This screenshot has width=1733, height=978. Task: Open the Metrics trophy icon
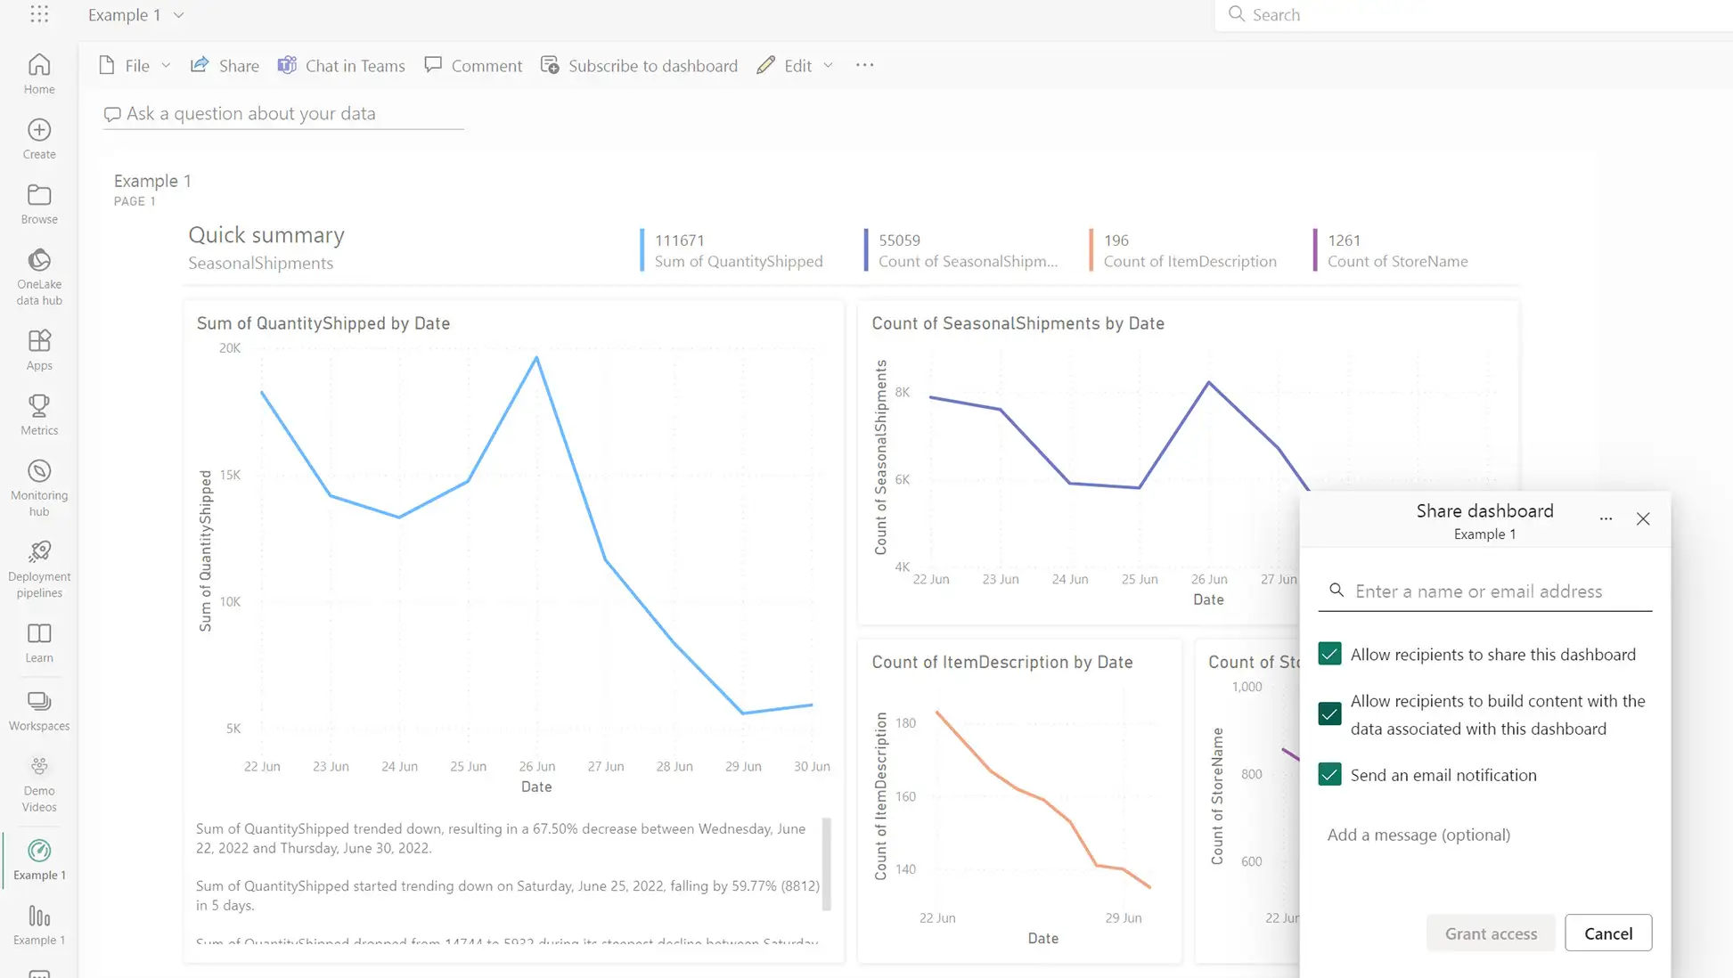click(x=39, y=407)
